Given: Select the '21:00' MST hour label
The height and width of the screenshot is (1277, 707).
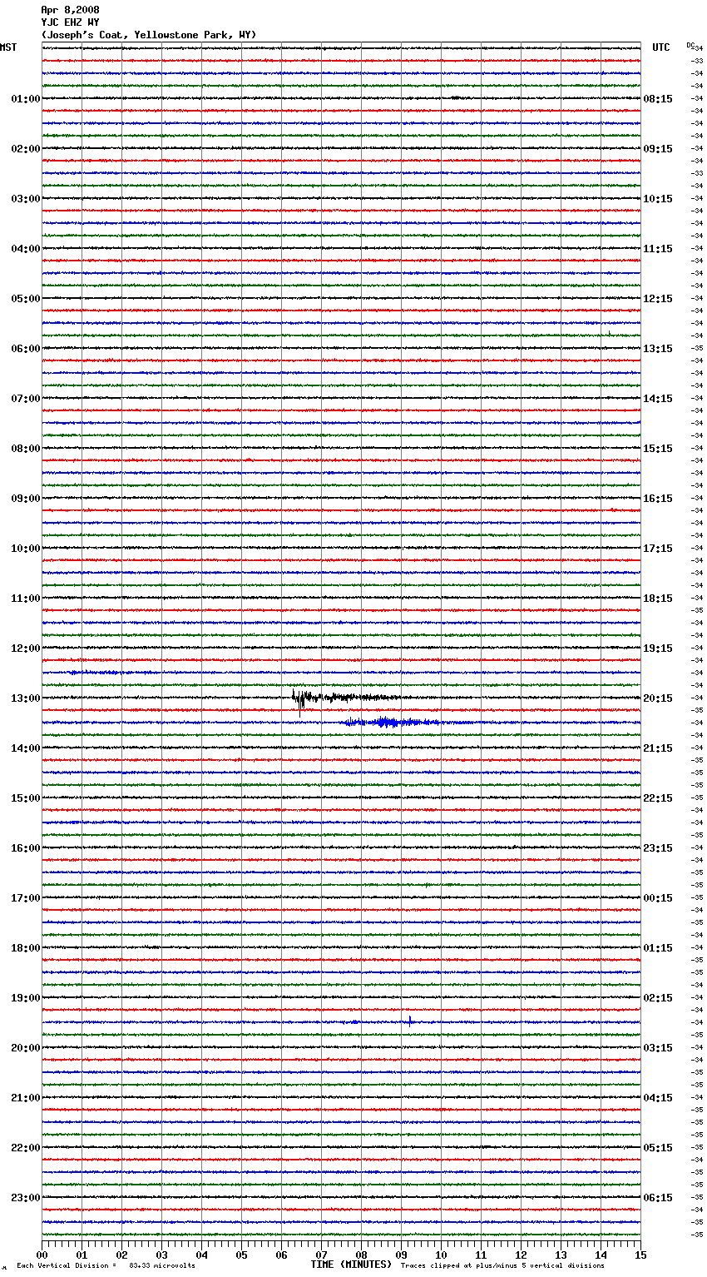Looking at the screenshot, I should tap(26, 1098).
